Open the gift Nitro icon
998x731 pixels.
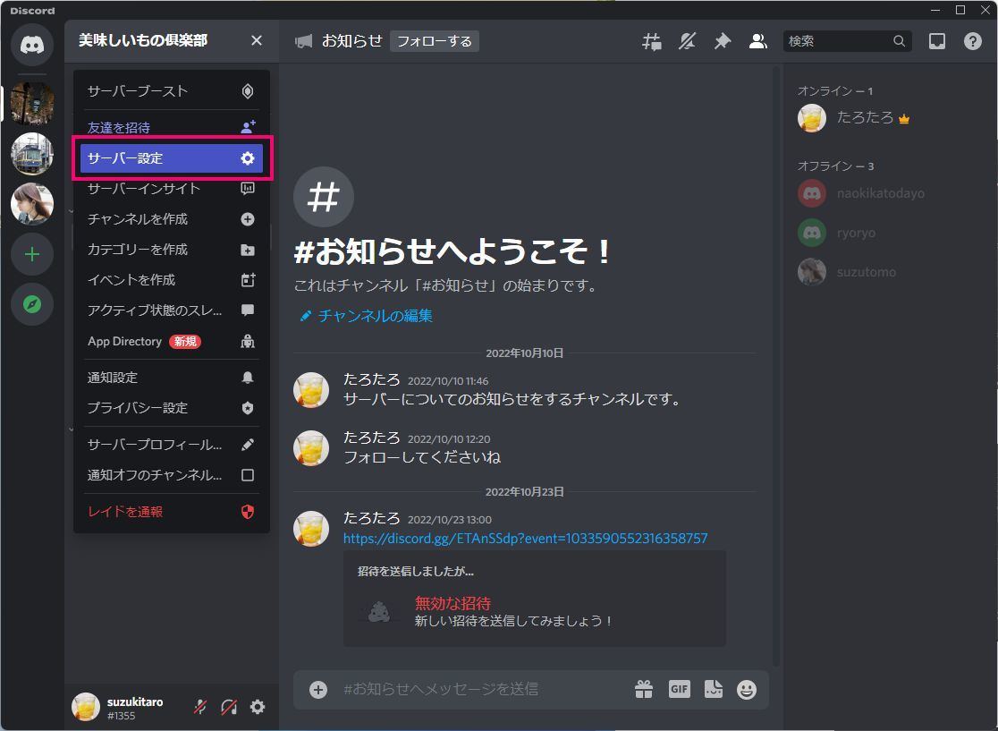coord(644,689)
